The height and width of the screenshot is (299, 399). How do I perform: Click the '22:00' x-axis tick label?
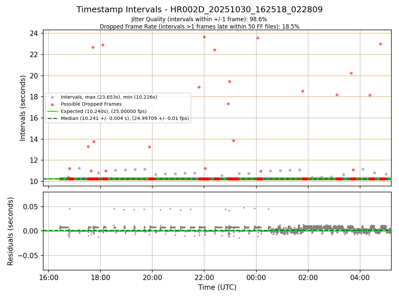click(204, 277)
